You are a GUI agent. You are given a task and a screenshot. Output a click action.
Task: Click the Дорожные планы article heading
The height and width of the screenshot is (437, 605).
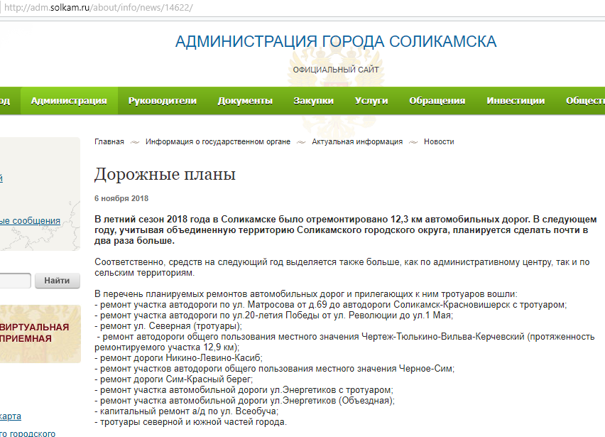[x=165, y=175]
